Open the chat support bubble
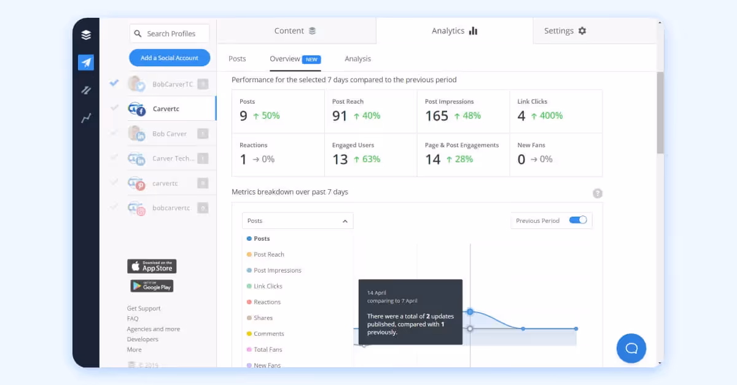Image resolution: width=737 pixels, height=385 pixels. (631, 348)
